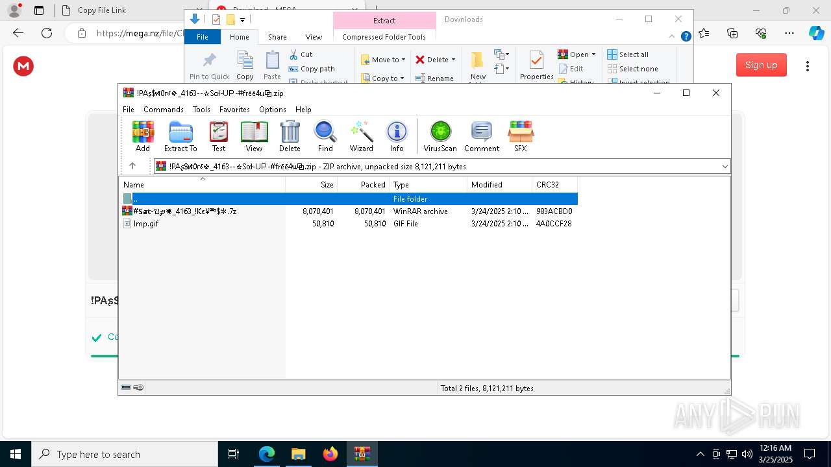
Task: Click the Add icon in WinRAR toolbar
Action: [x=143, y=136]
